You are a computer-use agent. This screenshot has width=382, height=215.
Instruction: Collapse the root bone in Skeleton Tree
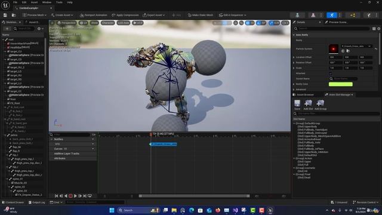coord(4,39)
